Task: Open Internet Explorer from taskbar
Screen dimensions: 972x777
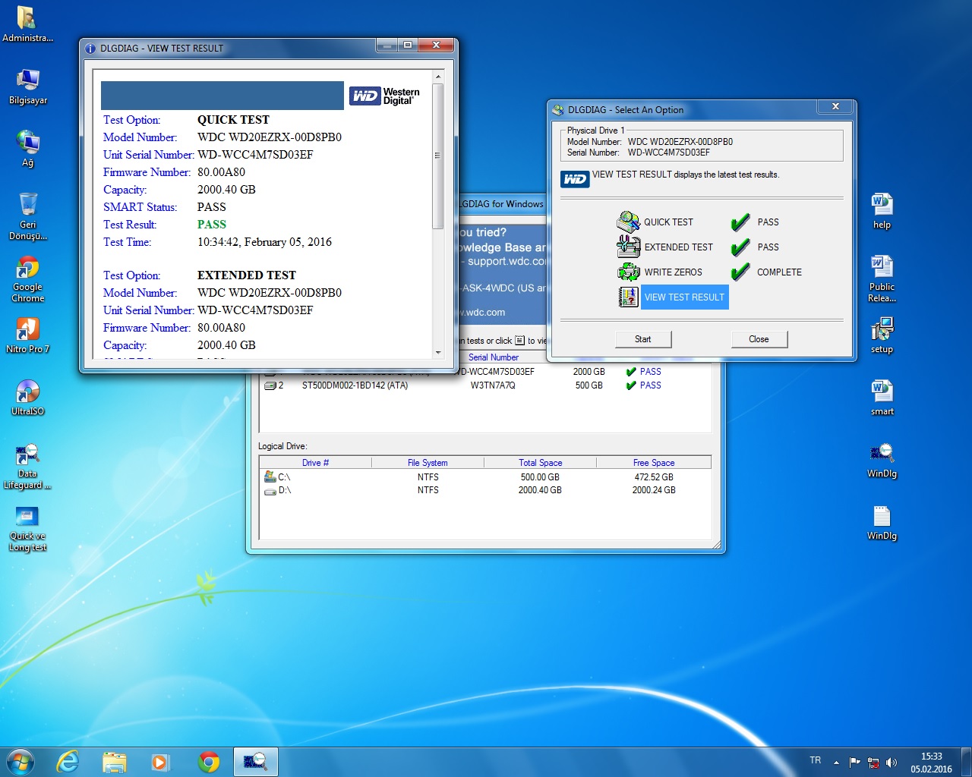Action: pos(68,762)
